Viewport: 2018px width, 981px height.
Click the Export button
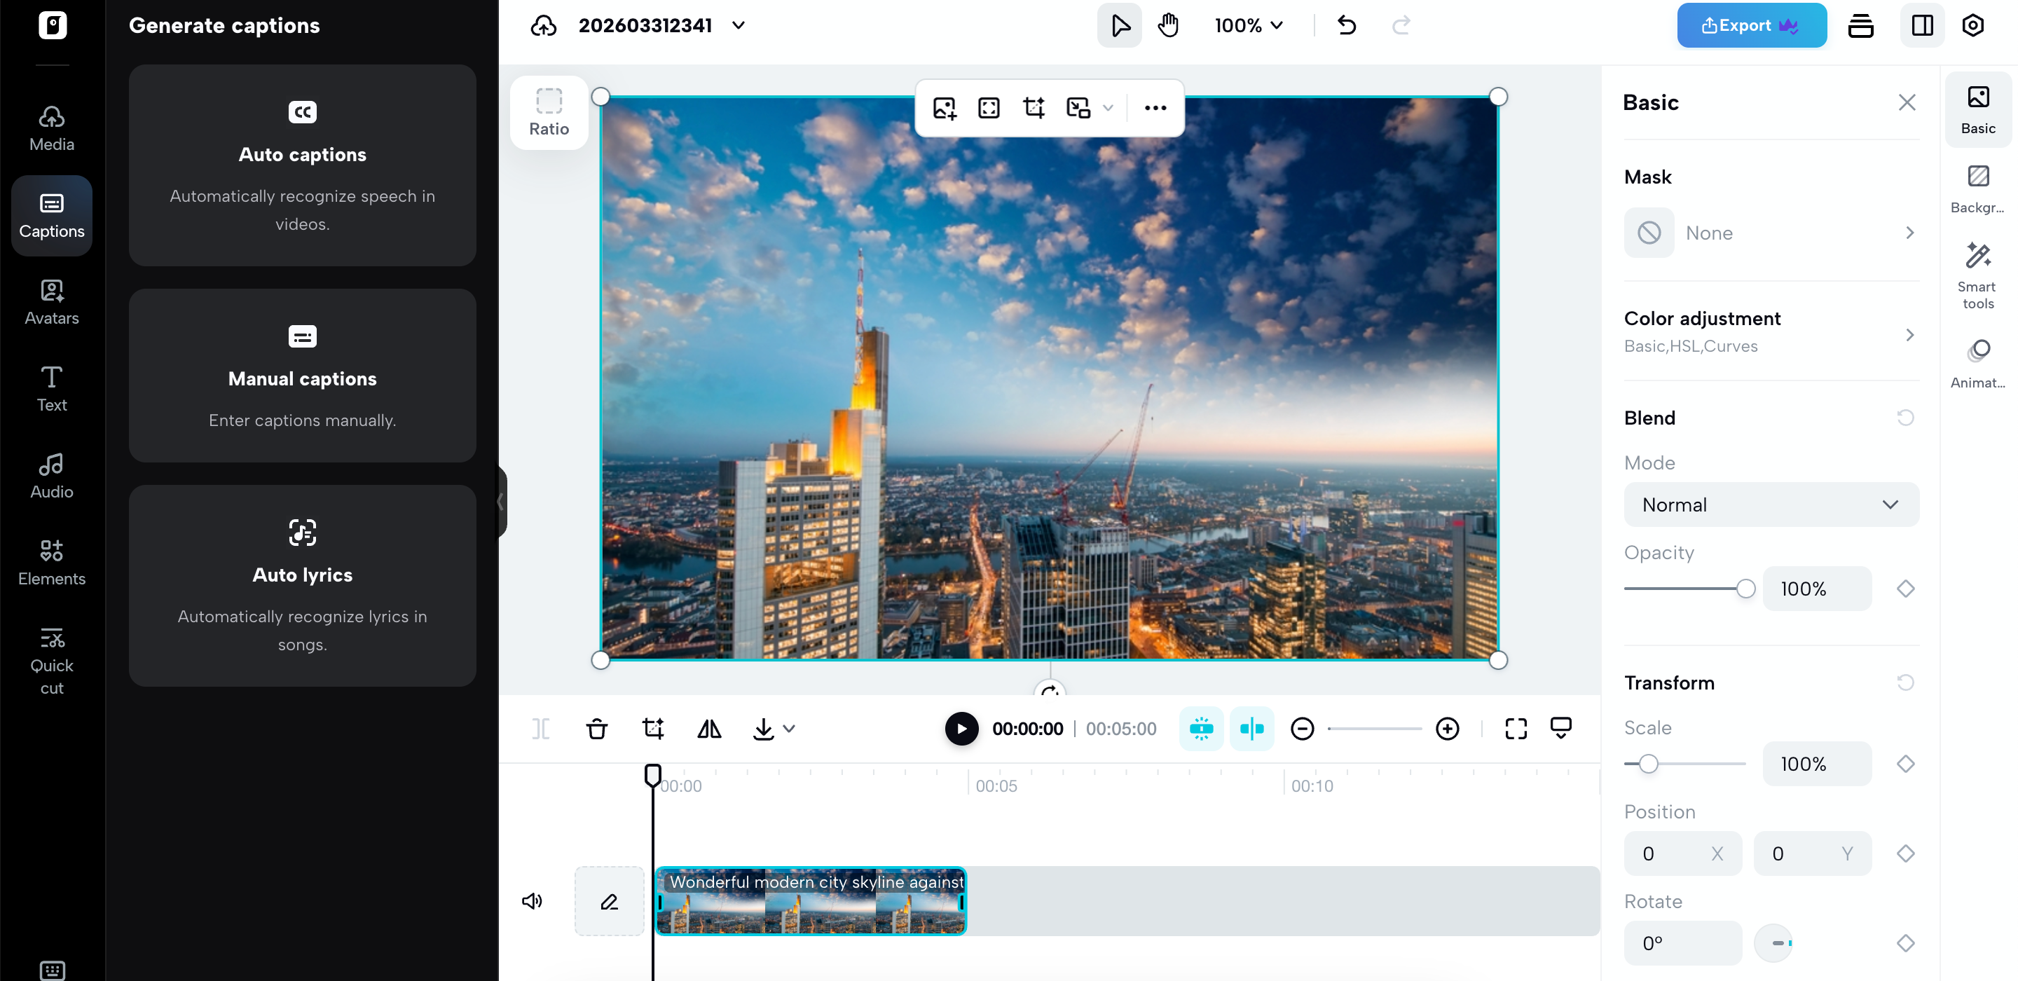coord(1751,26)
